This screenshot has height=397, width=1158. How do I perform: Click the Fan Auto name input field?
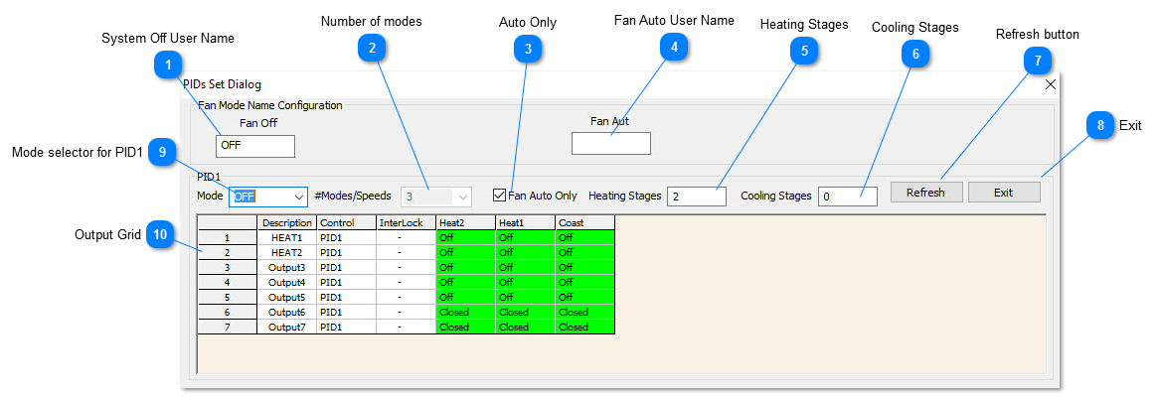610,143
